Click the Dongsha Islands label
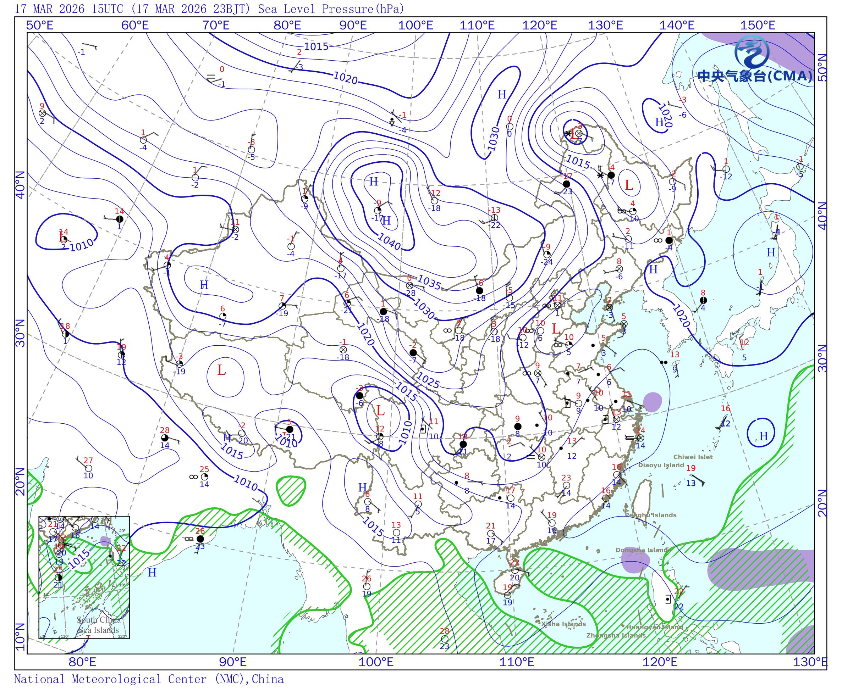Screen dimensions: 842x691 [x=643, y=550]
